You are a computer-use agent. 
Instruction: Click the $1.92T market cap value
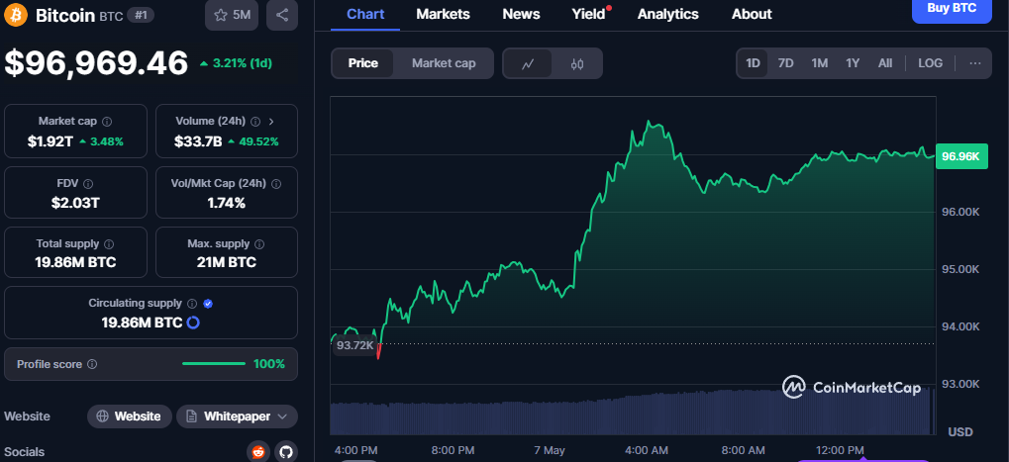tap(50, 141)
